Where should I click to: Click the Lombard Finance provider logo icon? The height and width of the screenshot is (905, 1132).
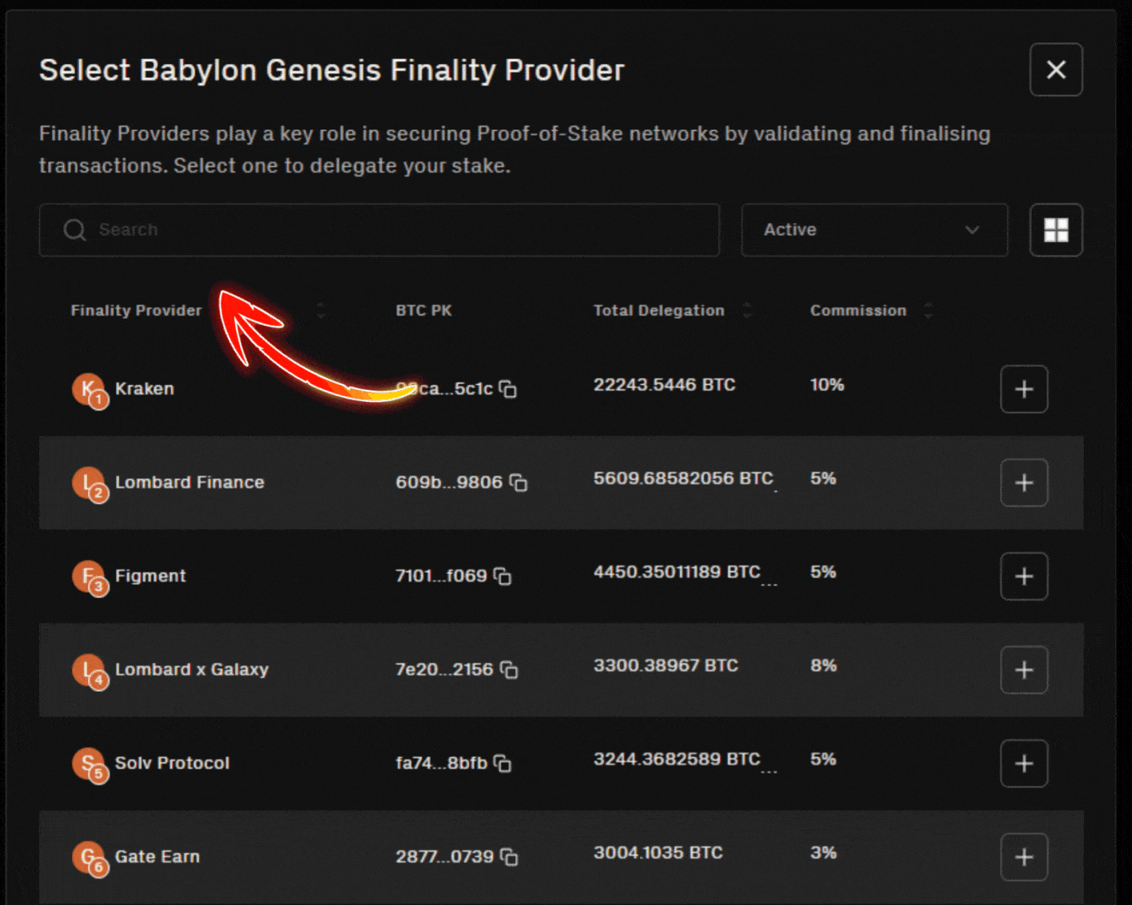[x=89, y=482]
